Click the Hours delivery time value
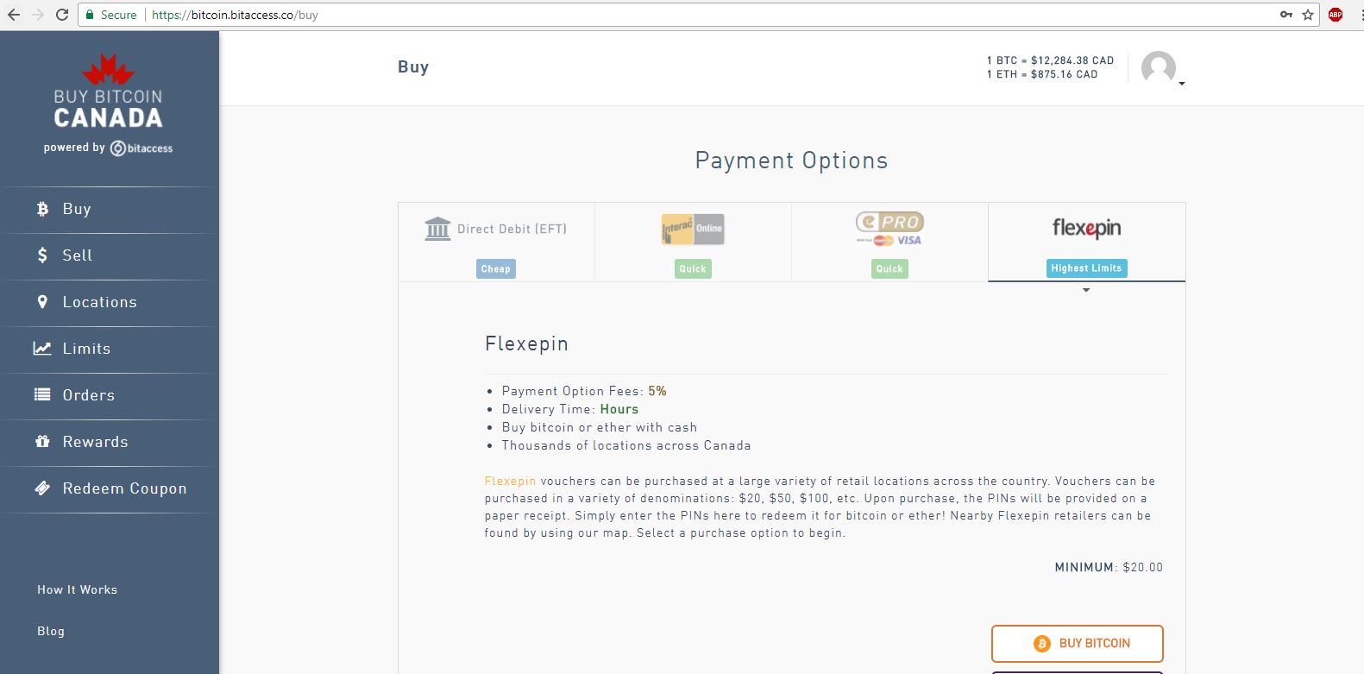The height and width of the screenshot is (674, 1364). pyautogui.click(x=619, y=409)
